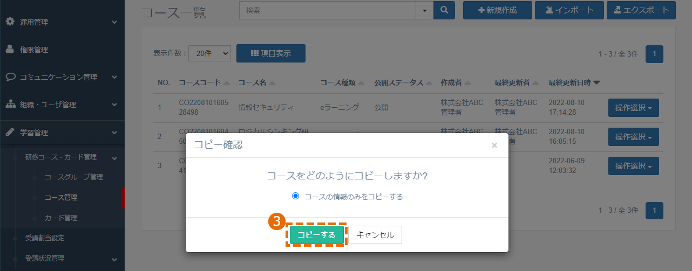This screenshot has width=692, height=271.
Task: Click the 組織・ユーザ管理 org chart icon
Action: [x=10, y=104]
